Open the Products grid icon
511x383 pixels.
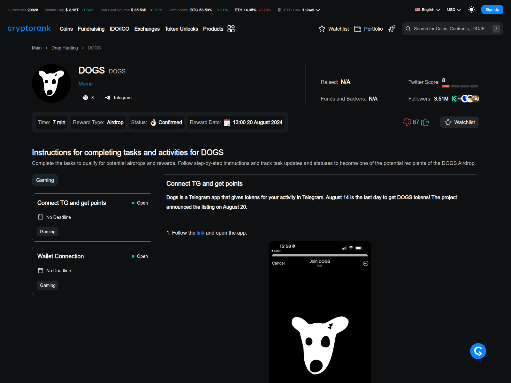(231, 29)
